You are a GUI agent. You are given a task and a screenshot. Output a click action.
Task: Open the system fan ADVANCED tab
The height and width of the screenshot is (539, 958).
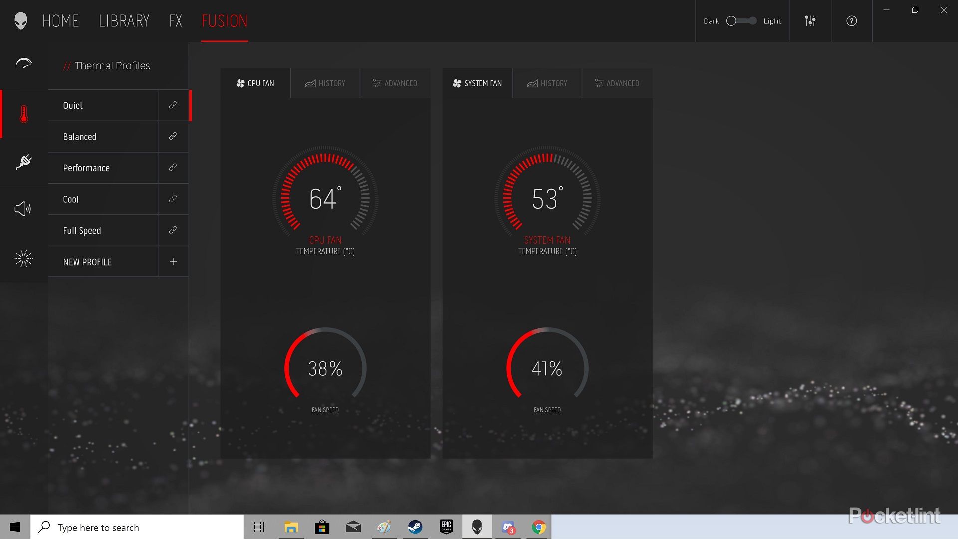[617, 83]
